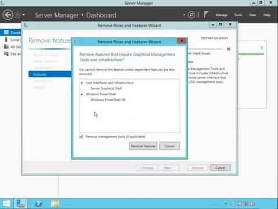Screen dimensions: 278x209
Task: Cancel the dependent features removal dialog
Action: coord(170,146)
